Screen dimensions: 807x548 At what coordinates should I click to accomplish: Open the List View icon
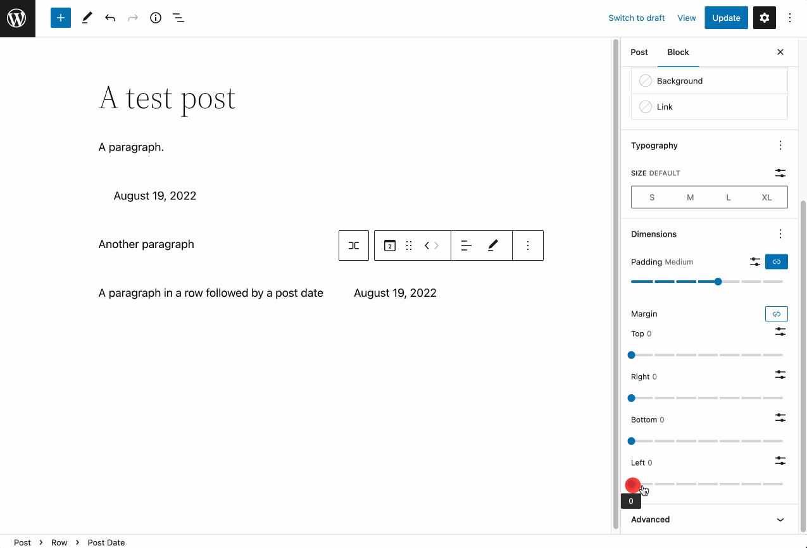click(x=178, y=18)
